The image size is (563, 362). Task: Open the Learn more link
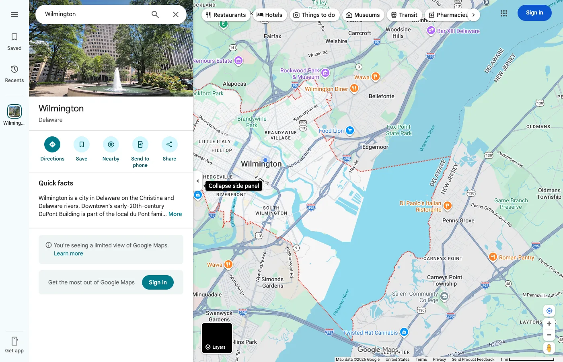pos(68,253)
